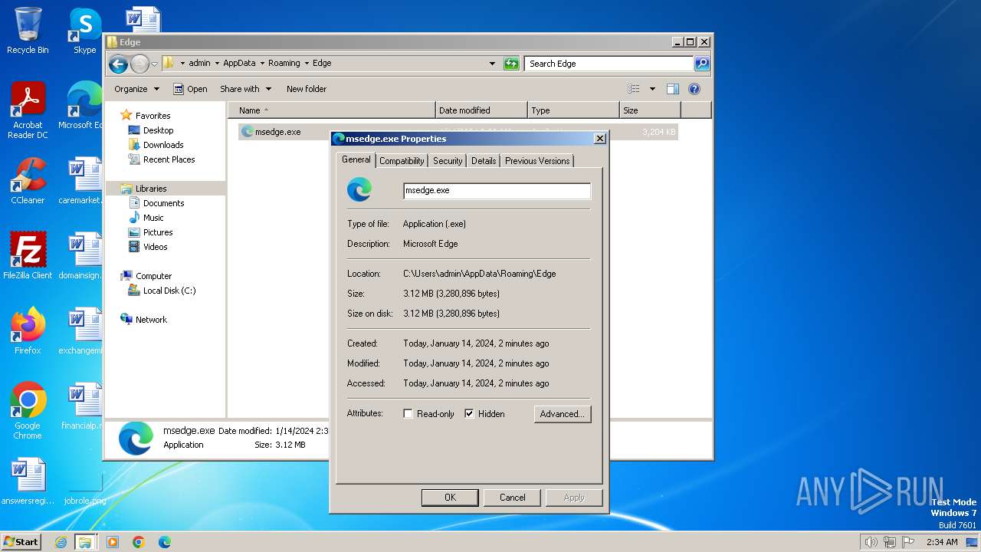The height and width of the screenshot is (552, 981).
Task: Launch Firefox from the desktop
Action: 28,330
